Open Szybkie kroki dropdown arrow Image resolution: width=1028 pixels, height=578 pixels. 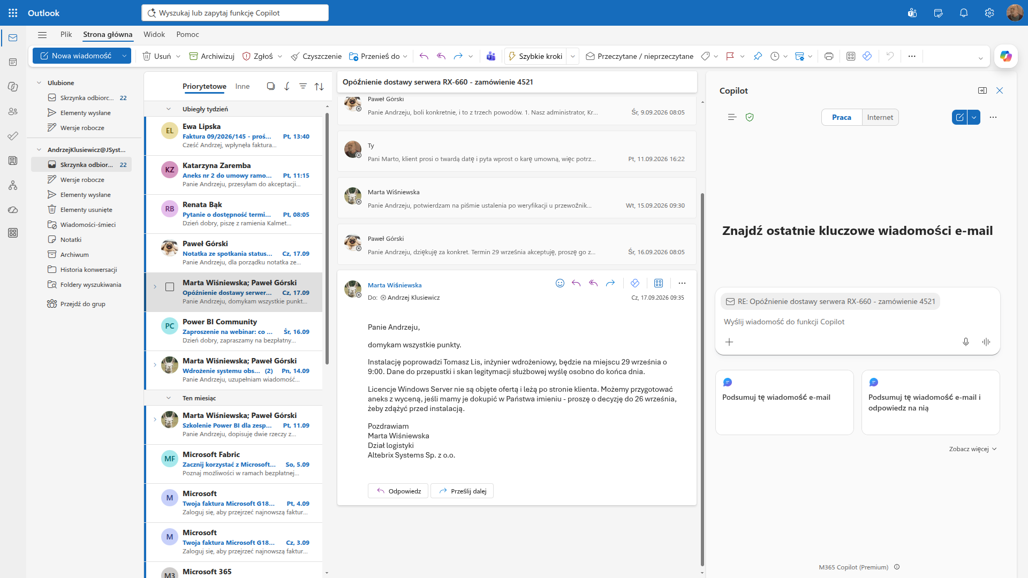coord(573,56)
